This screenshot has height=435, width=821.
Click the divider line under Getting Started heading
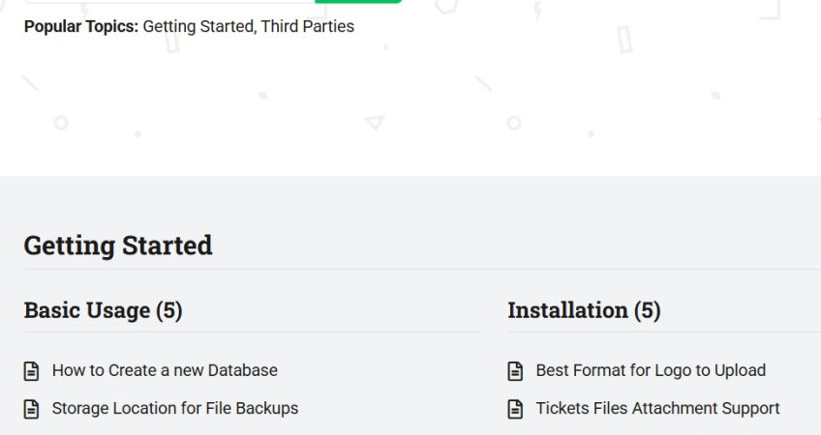422,270
